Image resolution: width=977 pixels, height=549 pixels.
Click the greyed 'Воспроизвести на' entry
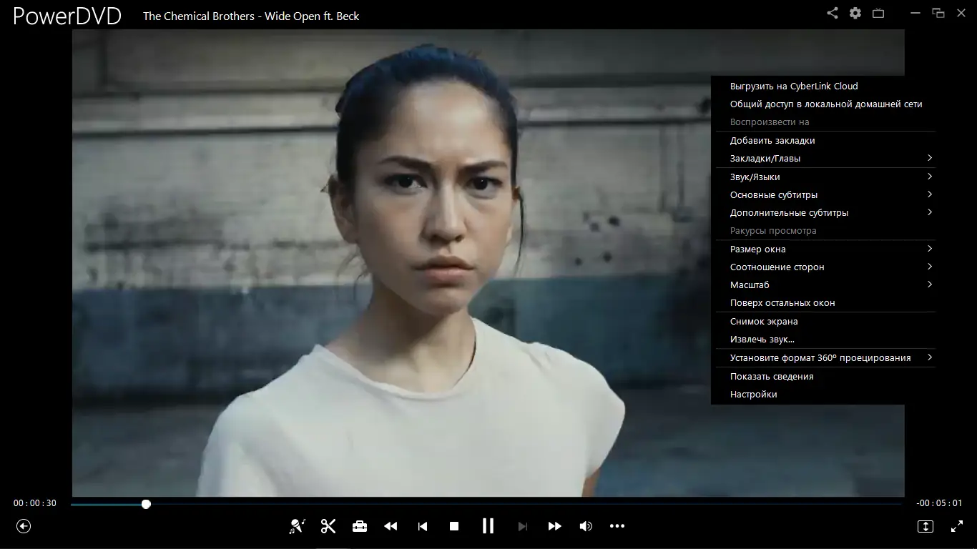coord(823,122)
